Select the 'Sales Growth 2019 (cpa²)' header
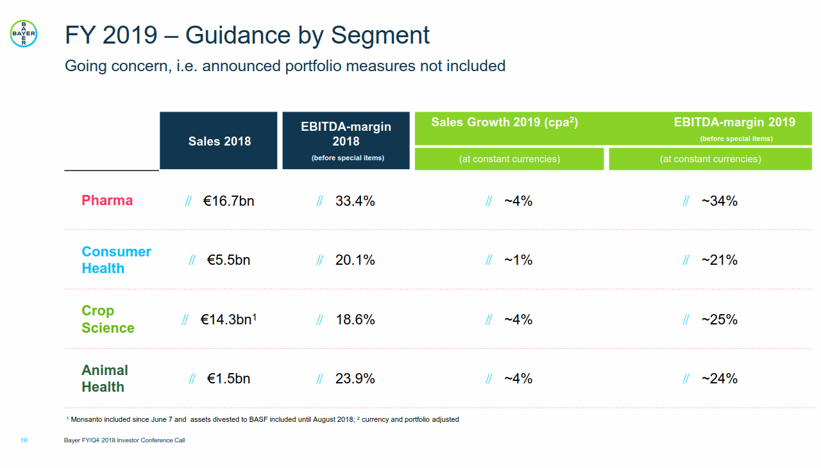The width and height of the screenshot is (821, 468). pos(505,122)
